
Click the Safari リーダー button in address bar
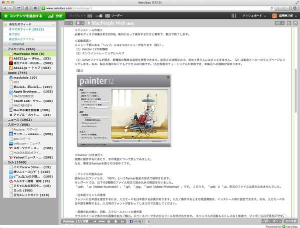coord(282,8)
